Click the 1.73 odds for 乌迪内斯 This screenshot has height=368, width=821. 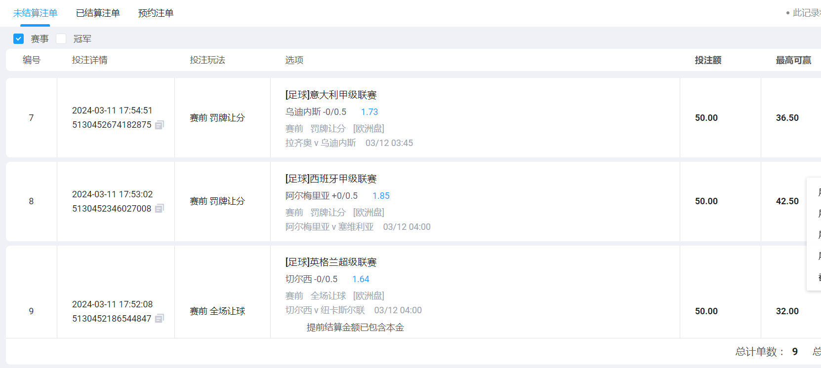(369, 112)
